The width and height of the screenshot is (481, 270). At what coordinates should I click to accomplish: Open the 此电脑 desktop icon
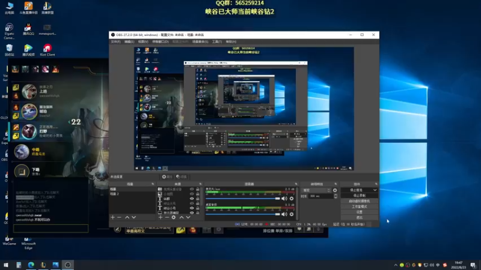9,8
